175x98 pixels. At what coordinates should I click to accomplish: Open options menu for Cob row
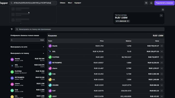(x=162, y=74)
